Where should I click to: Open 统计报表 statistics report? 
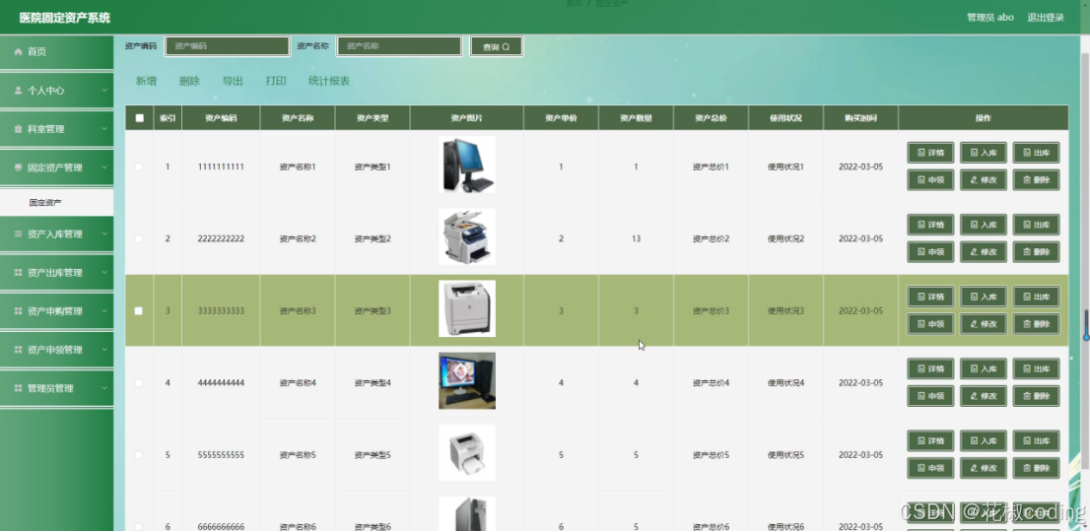pyautogui.click(x=329, y=81)
